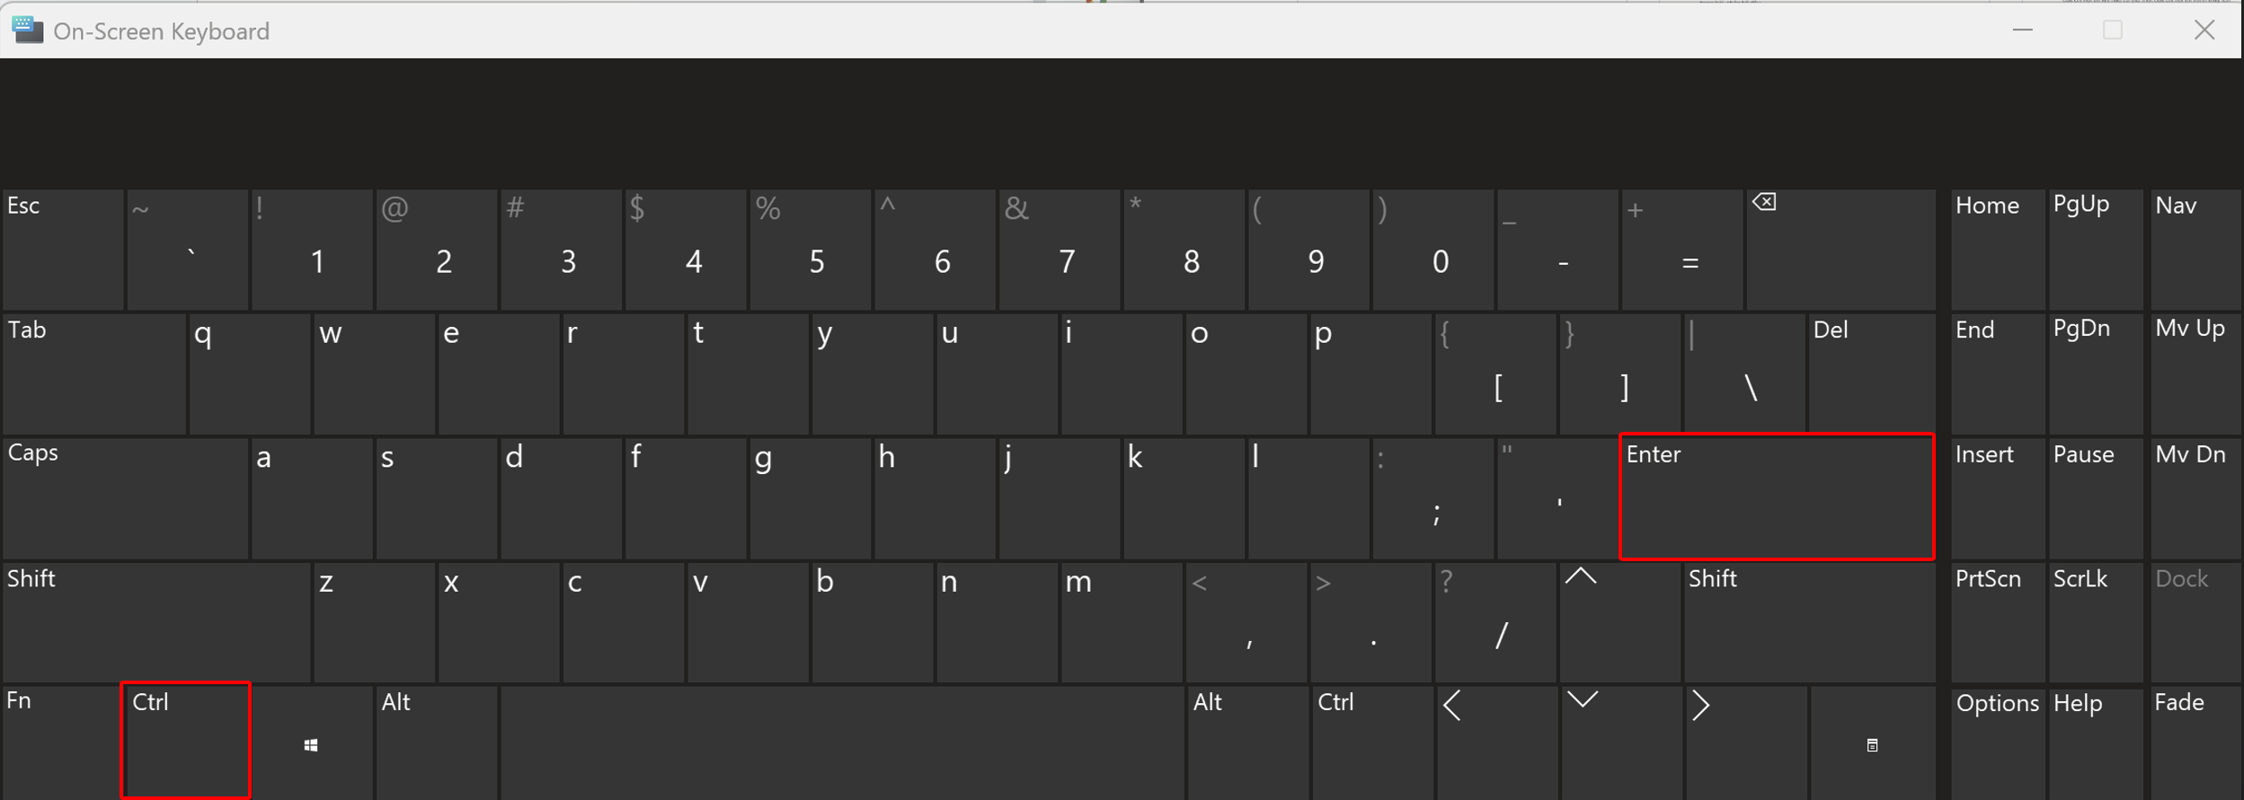Open the Help key link
Viewport: 2244px width, 800px height.
pyautogui.click(x=2095, y=742)
